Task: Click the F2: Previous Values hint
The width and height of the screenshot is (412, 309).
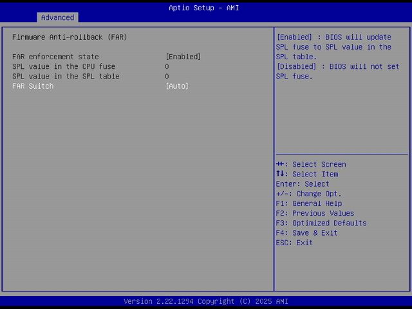Action: click(315, 213)
